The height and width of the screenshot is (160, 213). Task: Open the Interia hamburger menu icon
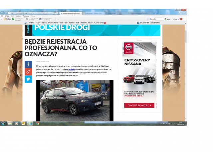[26, 23]
